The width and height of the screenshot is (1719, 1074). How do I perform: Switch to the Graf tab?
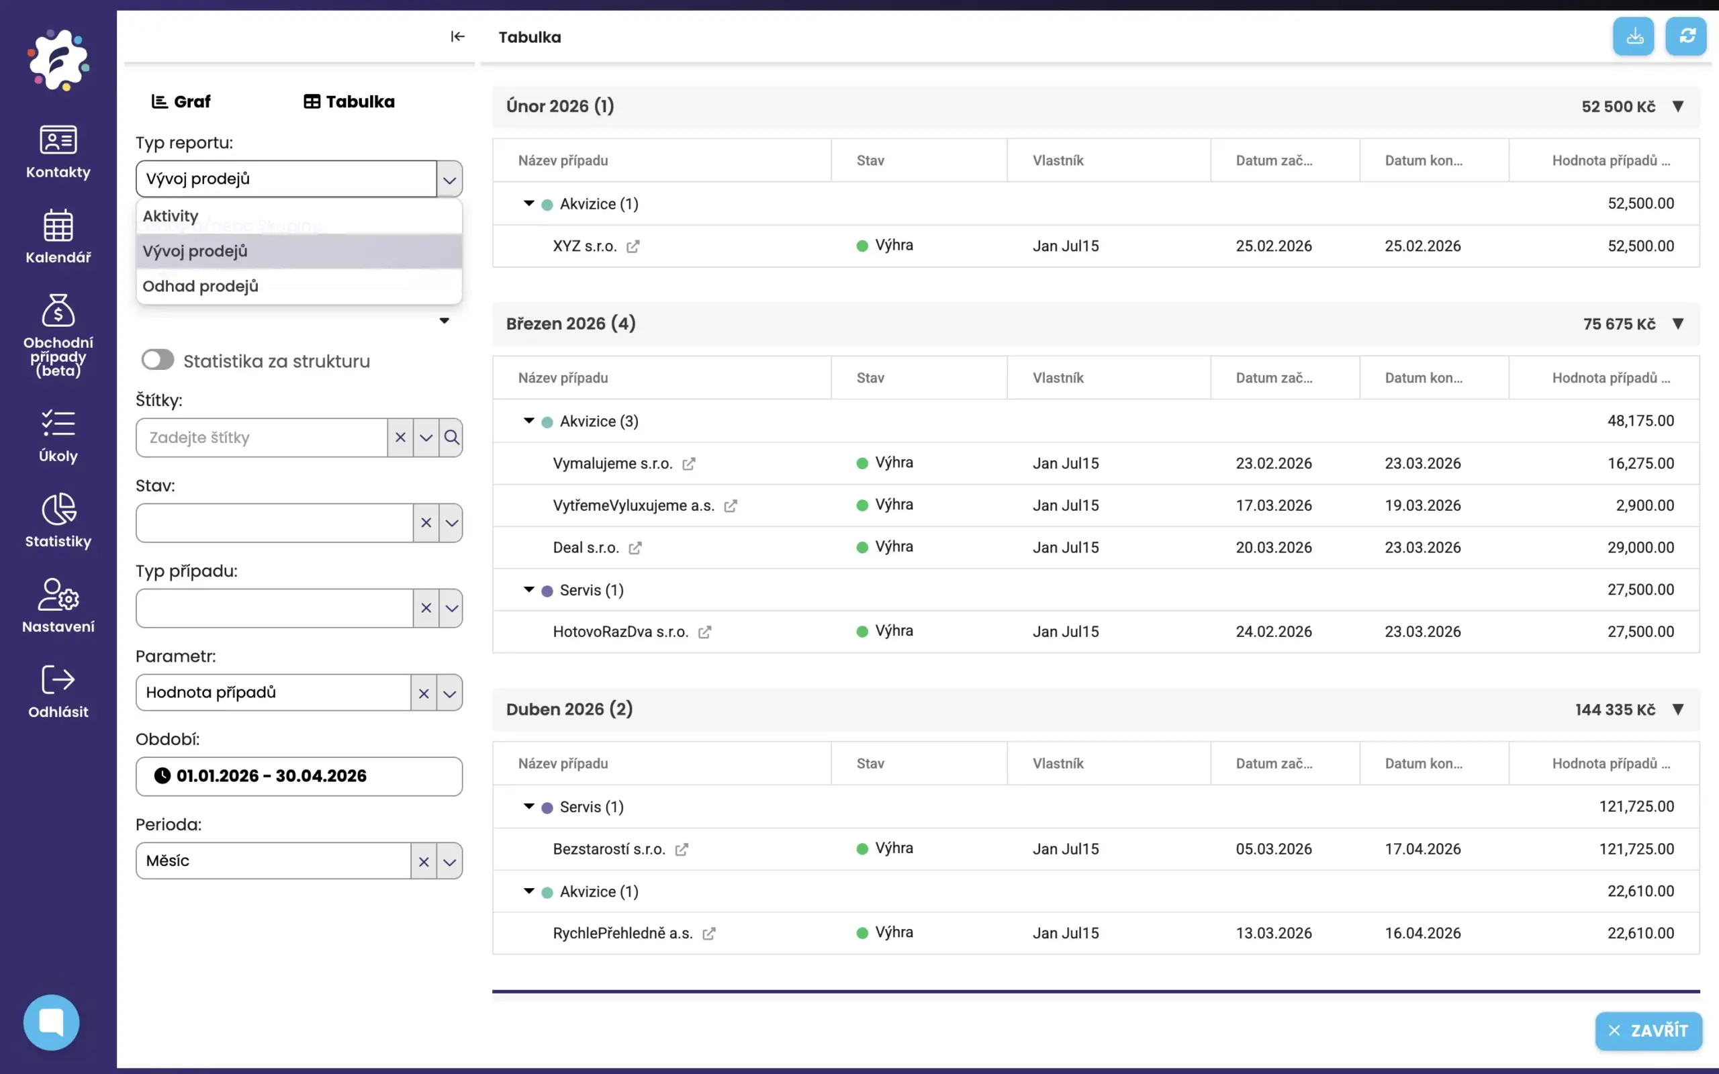(182, 101)
